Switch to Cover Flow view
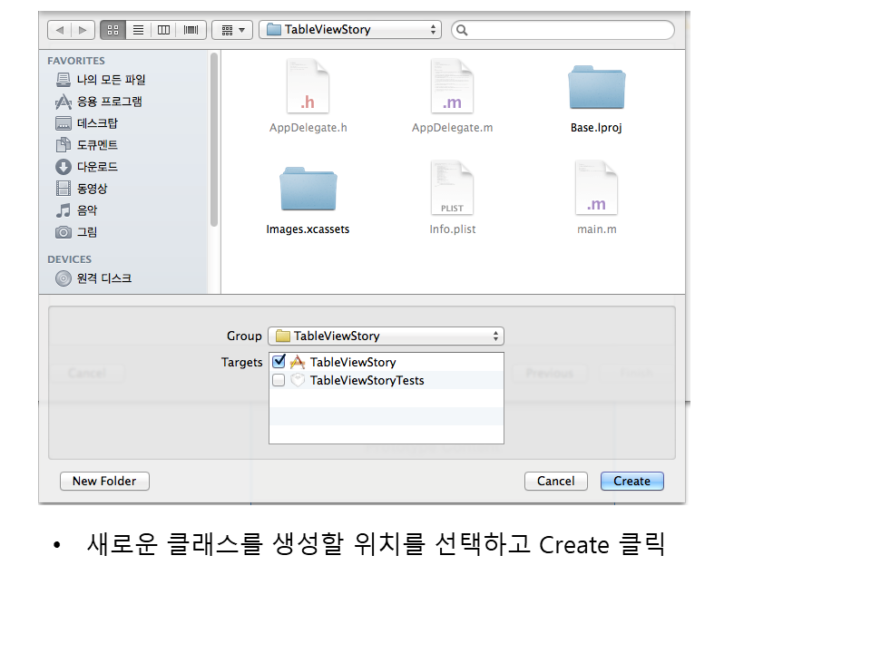Viewport: 871px width, 653px height. [x=191, y=30]
